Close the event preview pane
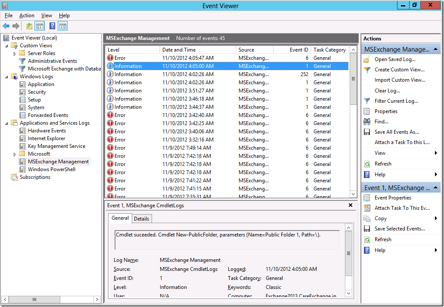The image size is (444, 307). [x=350, y=205]
